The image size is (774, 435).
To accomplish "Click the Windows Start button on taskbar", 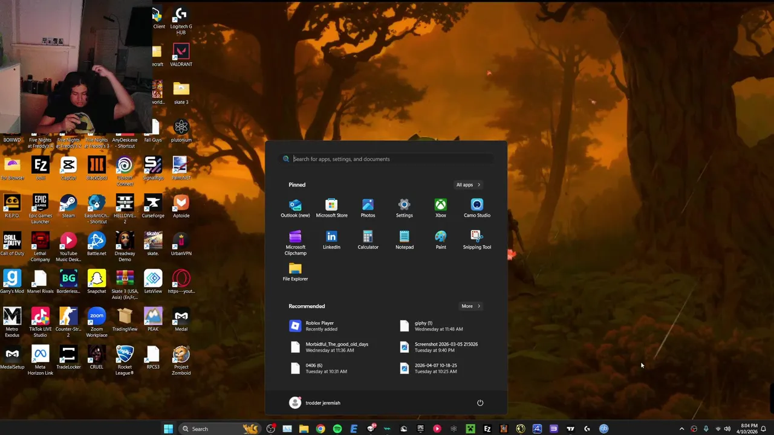I will pos(168,429).
